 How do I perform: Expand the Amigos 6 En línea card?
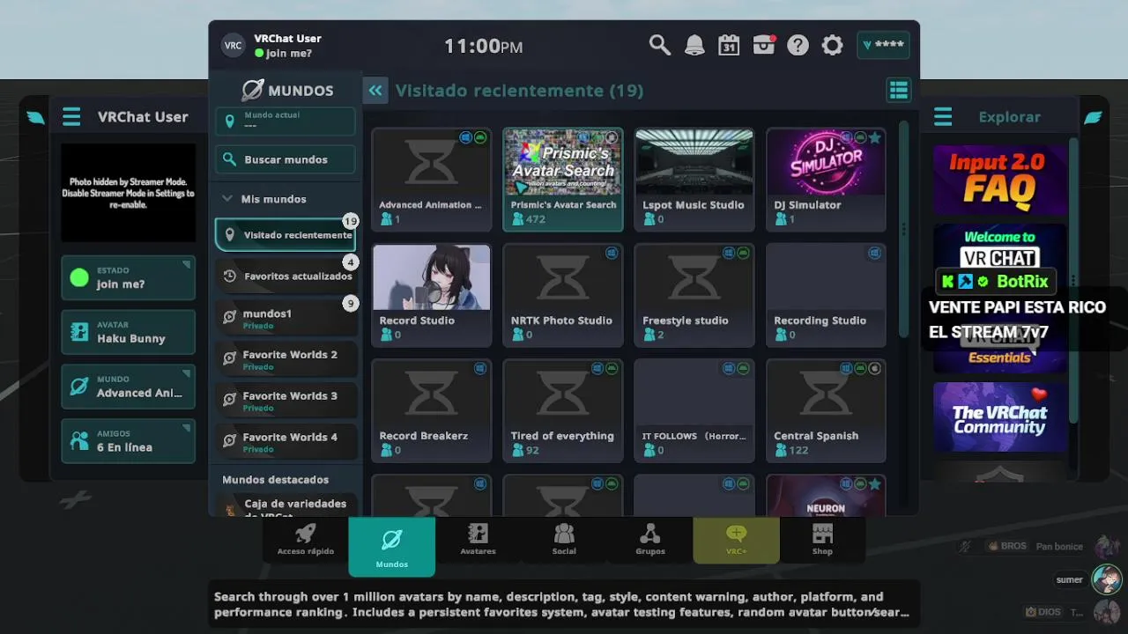pos(129,440)
